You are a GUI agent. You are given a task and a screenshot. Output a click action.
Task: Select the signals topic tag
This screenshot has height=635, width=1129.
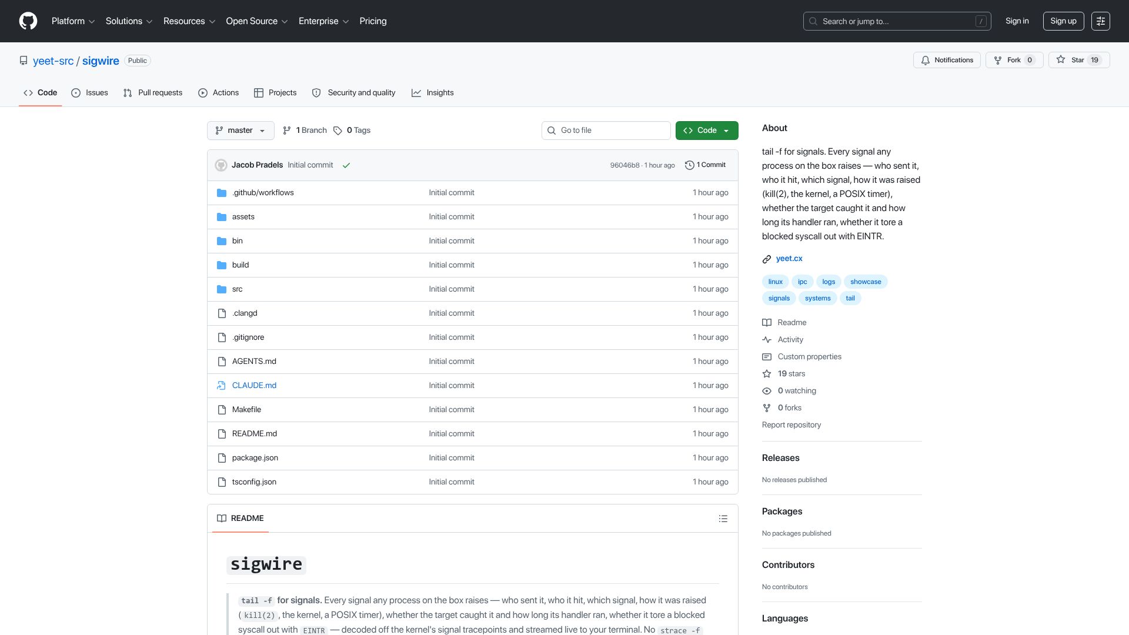point(779,299)
